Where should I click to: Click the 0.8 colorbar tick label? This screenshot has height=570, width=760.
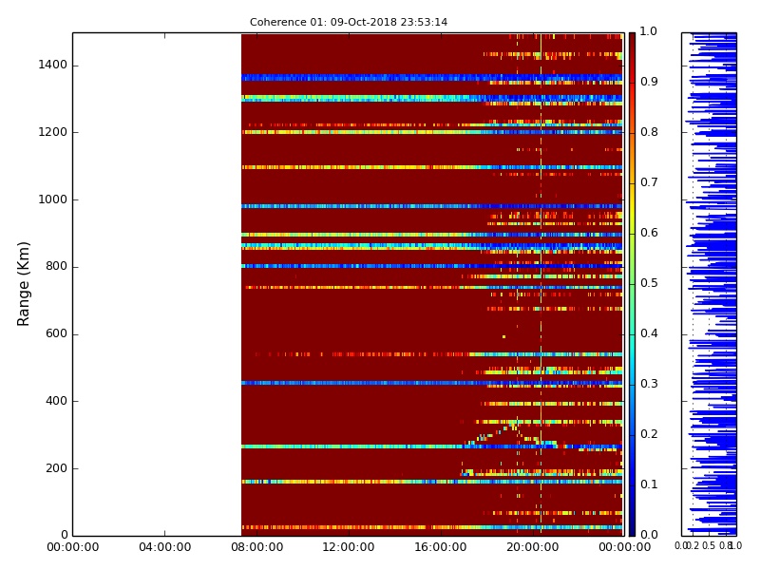tap(649, 132)
